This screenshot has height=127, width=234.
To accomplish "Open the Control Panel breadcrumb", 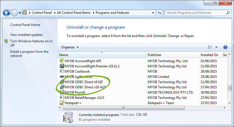I will tap(42, 13).
